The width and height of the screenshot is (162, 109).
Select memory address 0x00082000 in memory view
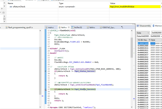(143, 43)
